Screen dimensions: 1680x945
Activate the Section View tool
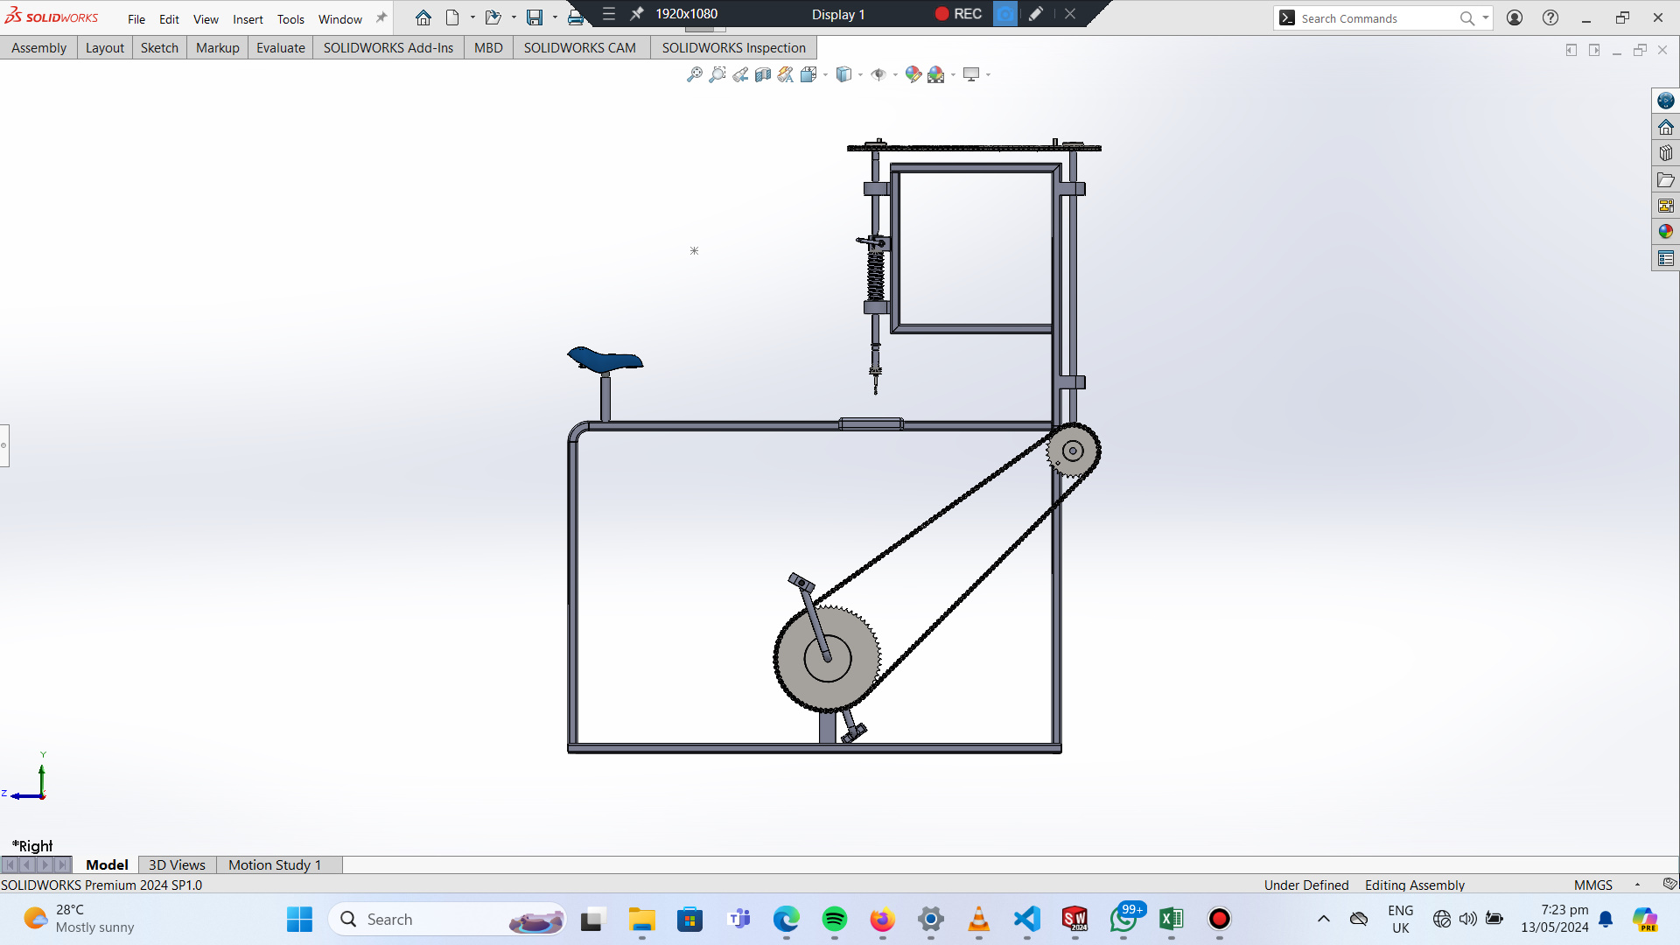[x=763, y=74]
